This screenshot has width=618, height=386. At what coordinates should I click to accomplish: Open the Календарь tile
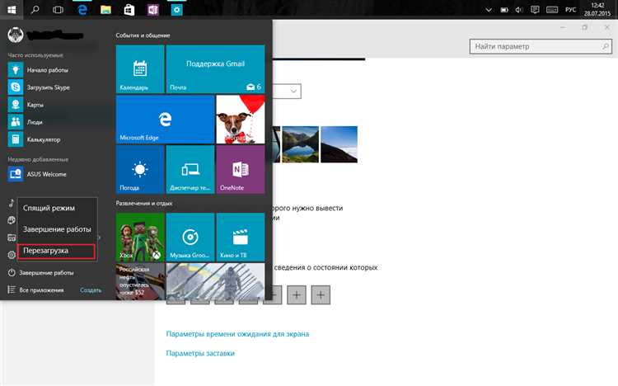(140, 69)
